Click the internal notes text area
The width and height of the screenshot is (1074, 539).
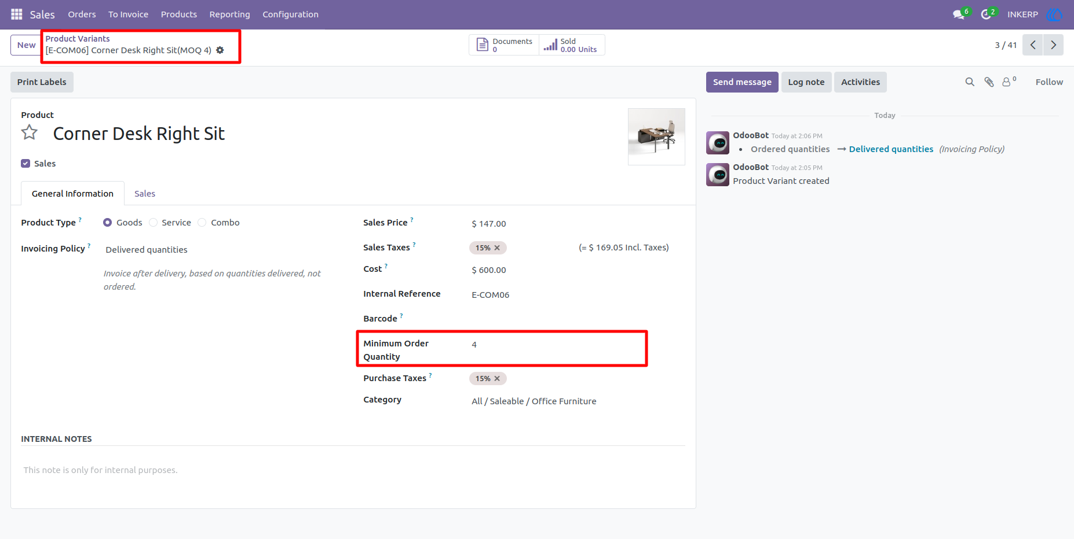[353, 470]
